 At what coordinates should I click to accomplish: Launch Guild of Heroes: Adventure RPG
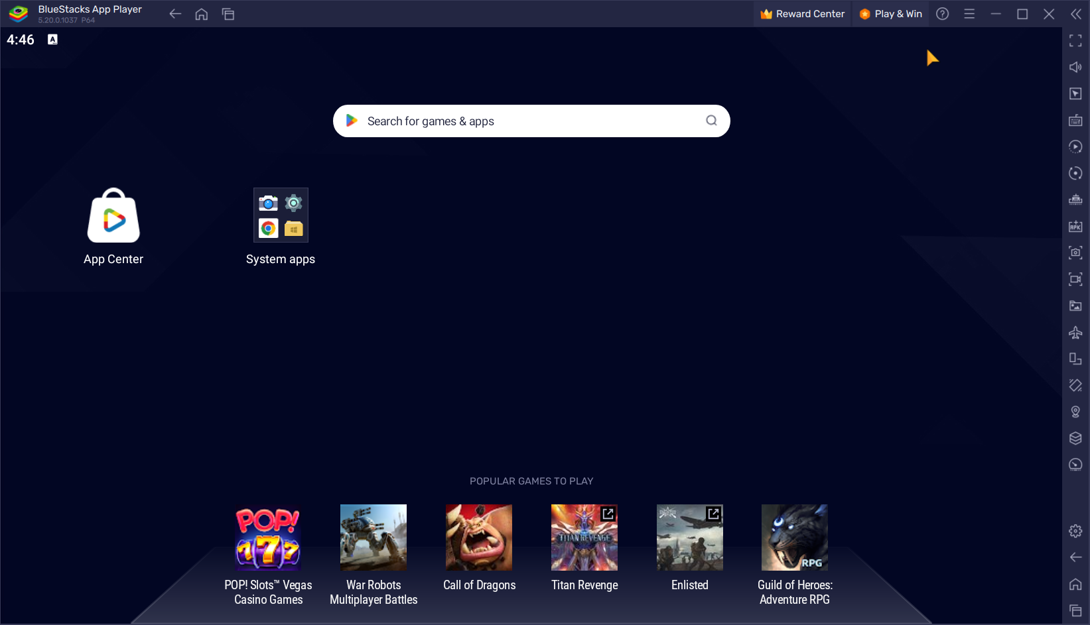tap(795, 538)
